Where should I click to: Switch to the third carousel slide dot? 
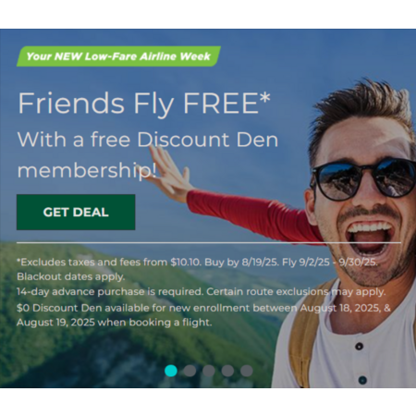pyautogui.click(x=209, y=371)
